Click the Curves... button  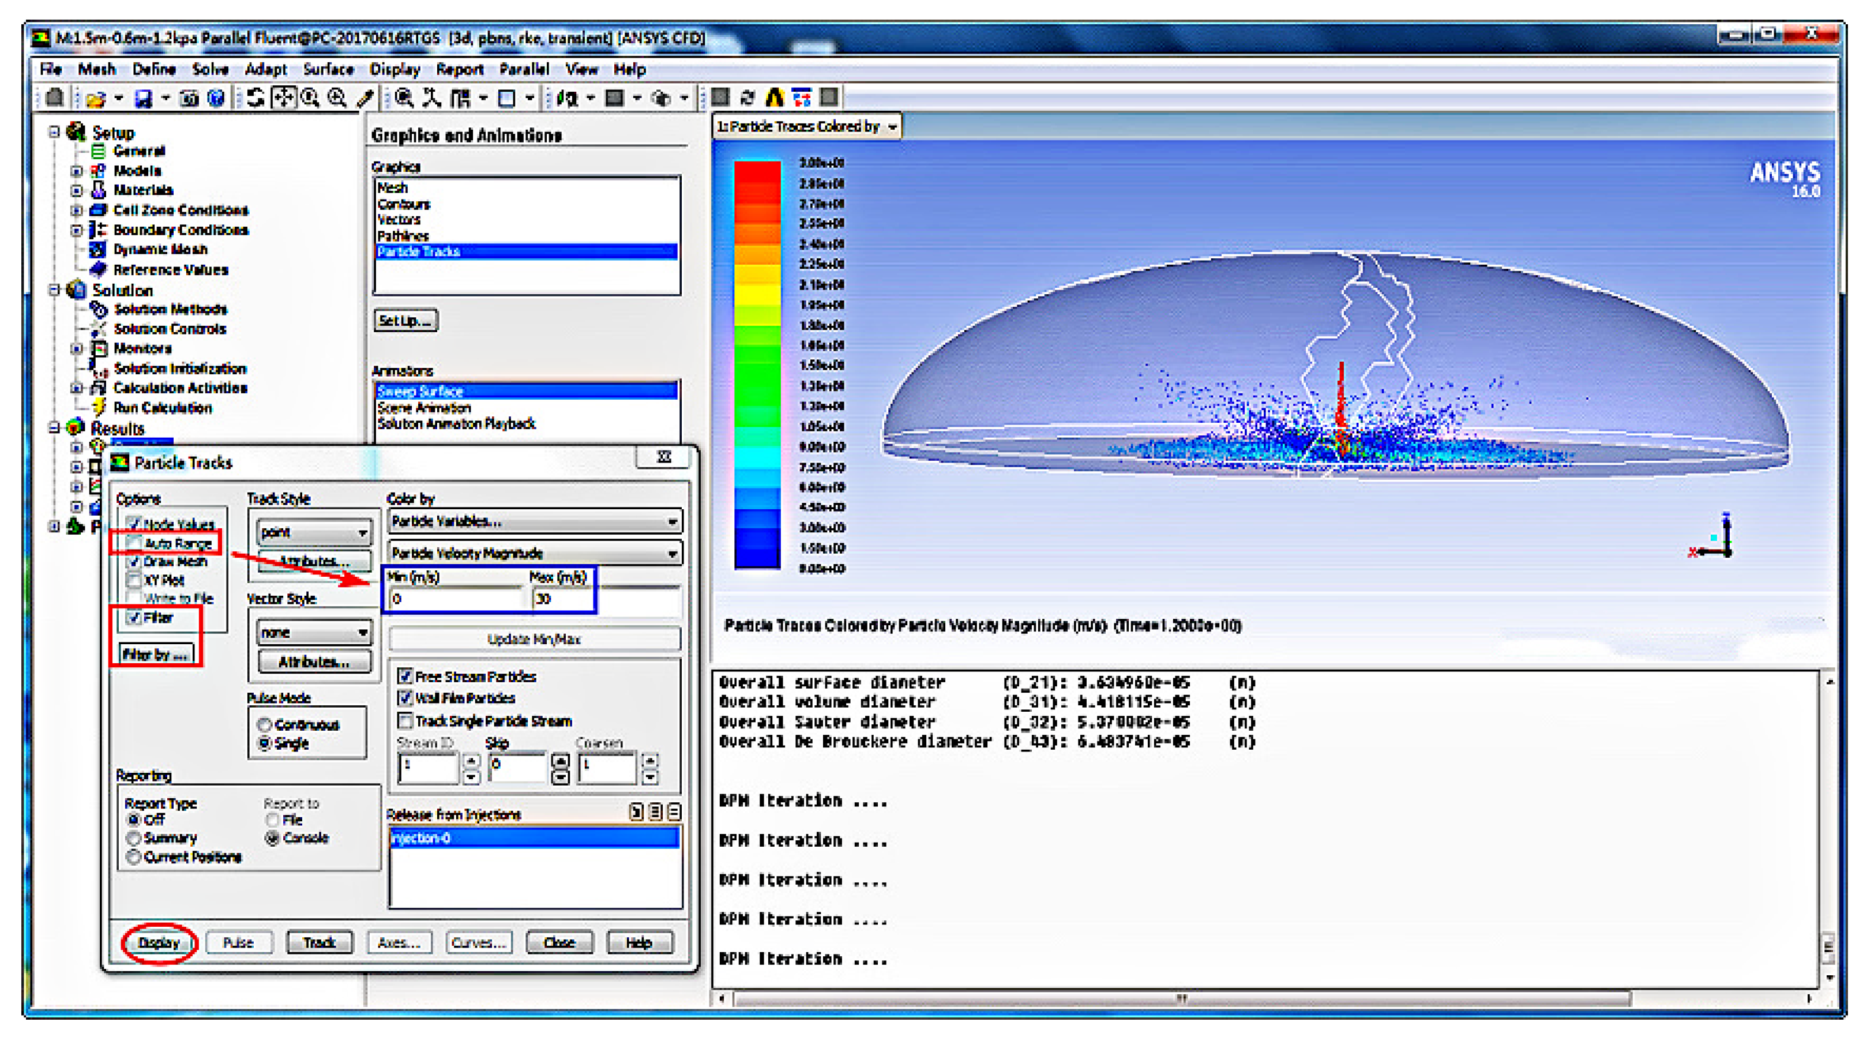pos(478,942)
